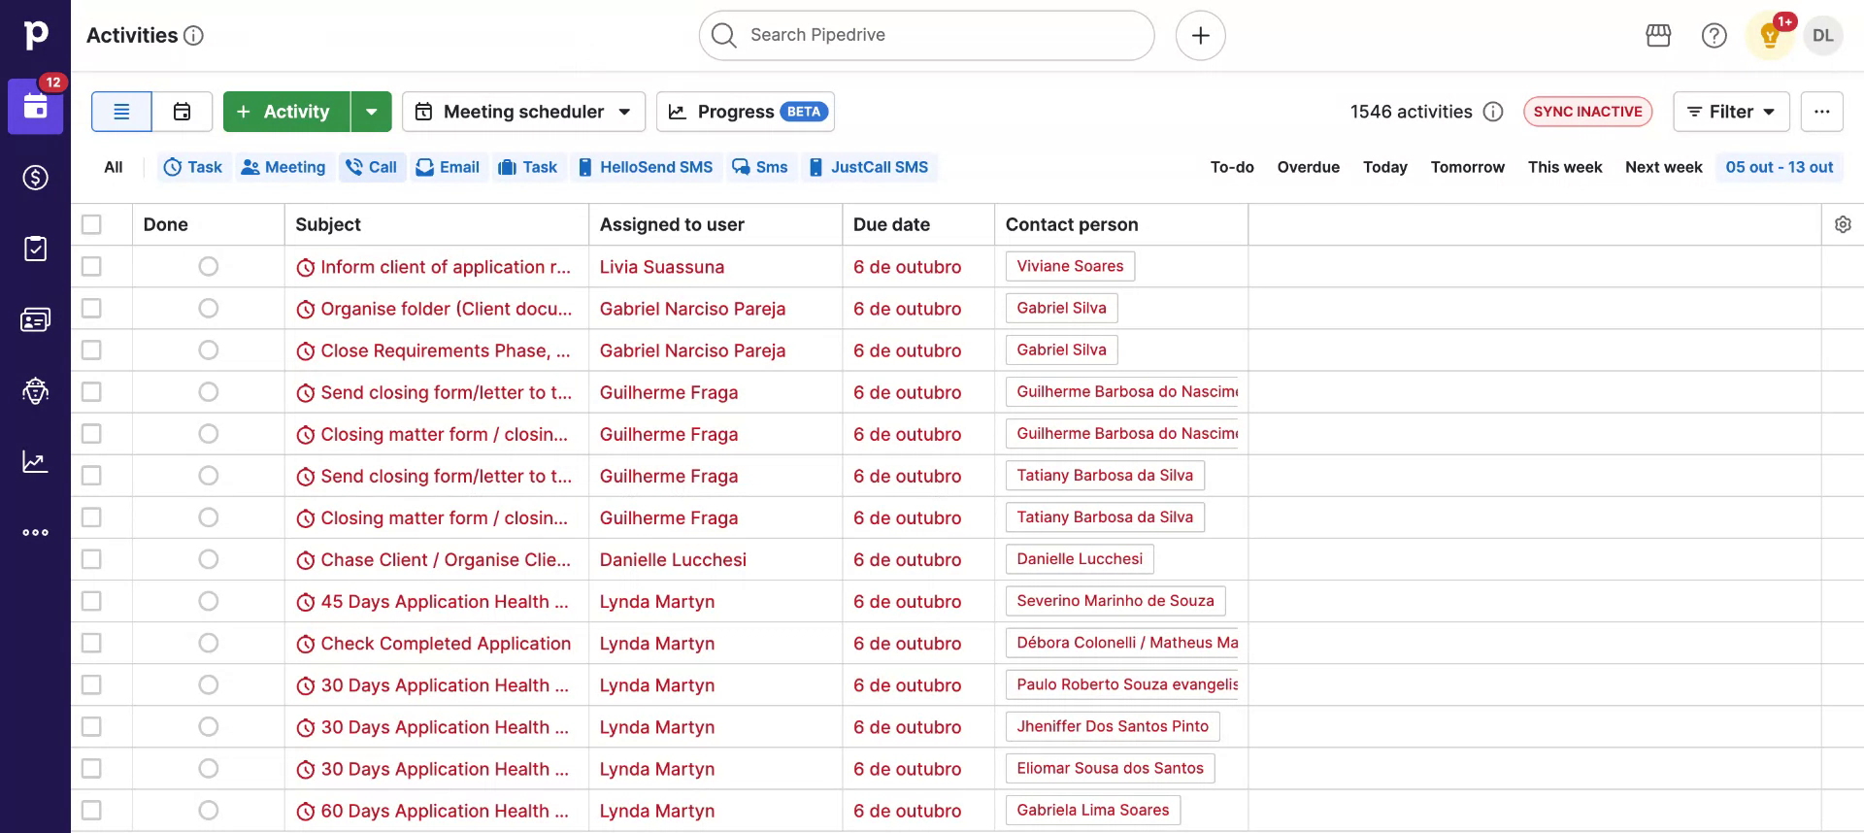Filter by Call activity type
Image resolution: width=1864 pixels, height=833 pixels.
372,167
